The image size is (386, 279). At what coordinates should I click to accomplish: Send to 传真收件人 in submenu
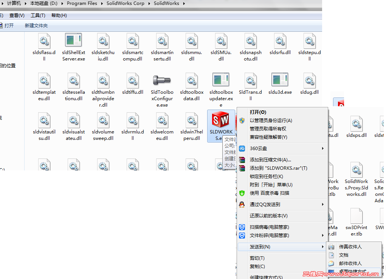click(354, 247)
